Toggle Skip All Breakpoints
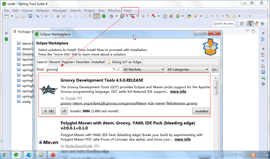This screenshot has width=270, height=159. pyautogui.click(x=38, y=16)
